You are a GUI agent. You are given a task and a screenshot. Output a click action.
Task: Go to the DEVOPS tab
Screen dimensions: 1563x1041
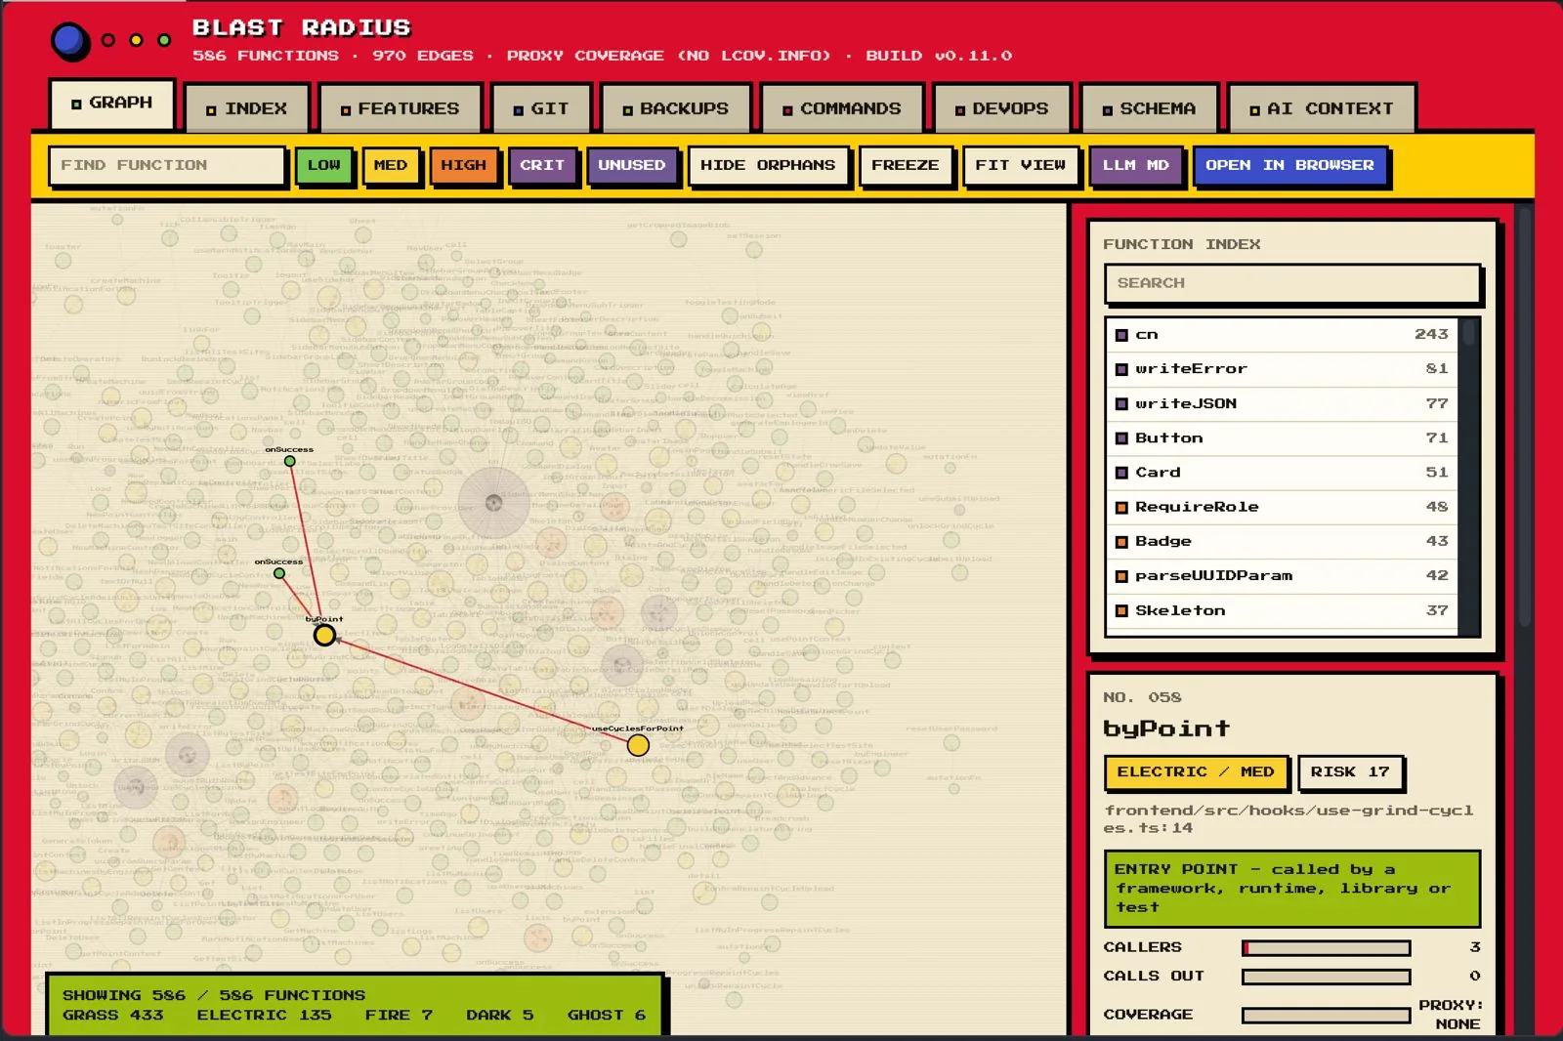(x=1001, y=108)
